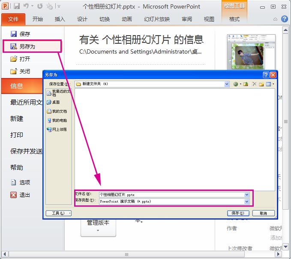Open the views menu icon in dialog
Viewport: 291px width, 259px height.
269,84
